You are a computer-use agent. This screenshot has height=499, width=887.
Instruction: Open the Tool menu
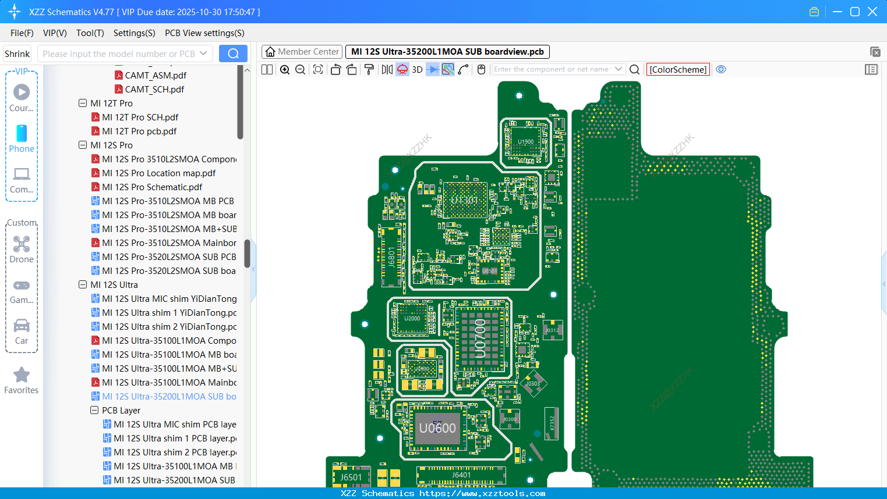[x=90, y=33]
